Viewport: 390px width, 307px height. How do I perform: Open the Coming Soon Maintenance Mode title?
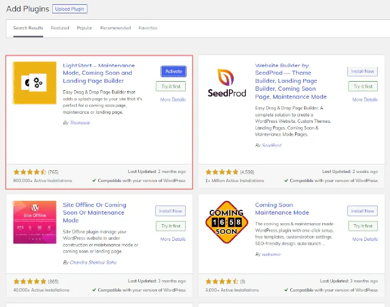point(282,209)
